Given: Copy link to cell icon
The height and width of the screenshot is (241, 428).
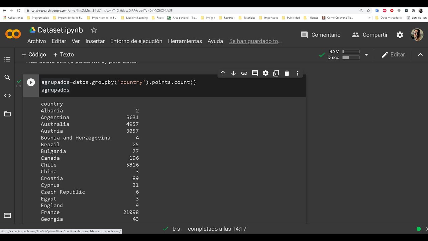Looking at the screenshot, I should click(244, 73).
